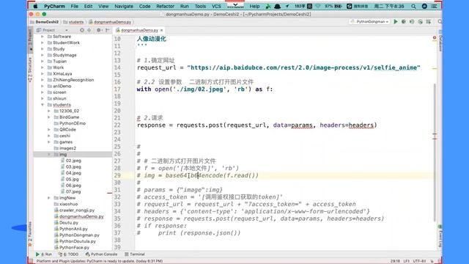The height and width of the screenshot is (264, 469).
Task: Open macOS Notification Center list icon
Action: [x=434, y=6]
